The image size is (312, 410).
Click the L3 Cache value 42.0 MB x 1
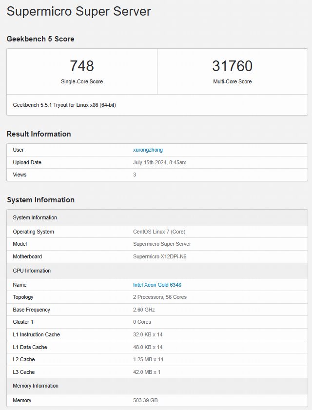tap(147, 372)
